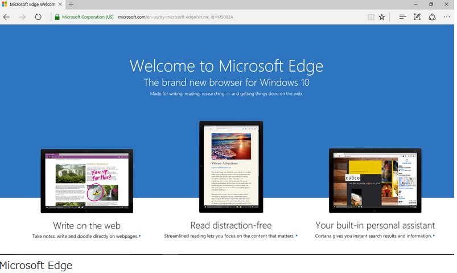Open Reading view book icon
Viewport: 457px width, 273px height.
371,17
